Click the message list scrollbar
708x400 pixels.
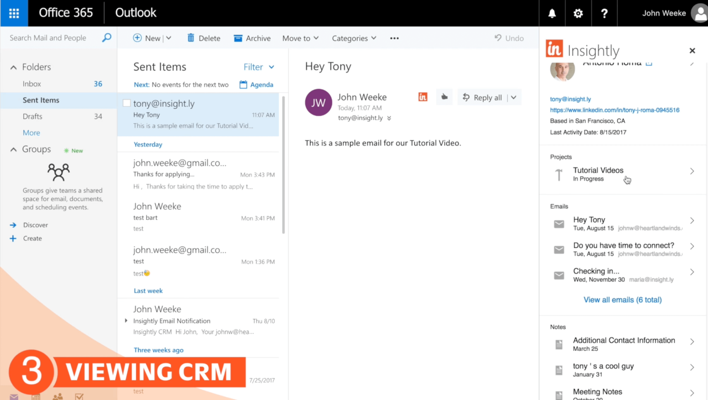click(x=284, y=164)
